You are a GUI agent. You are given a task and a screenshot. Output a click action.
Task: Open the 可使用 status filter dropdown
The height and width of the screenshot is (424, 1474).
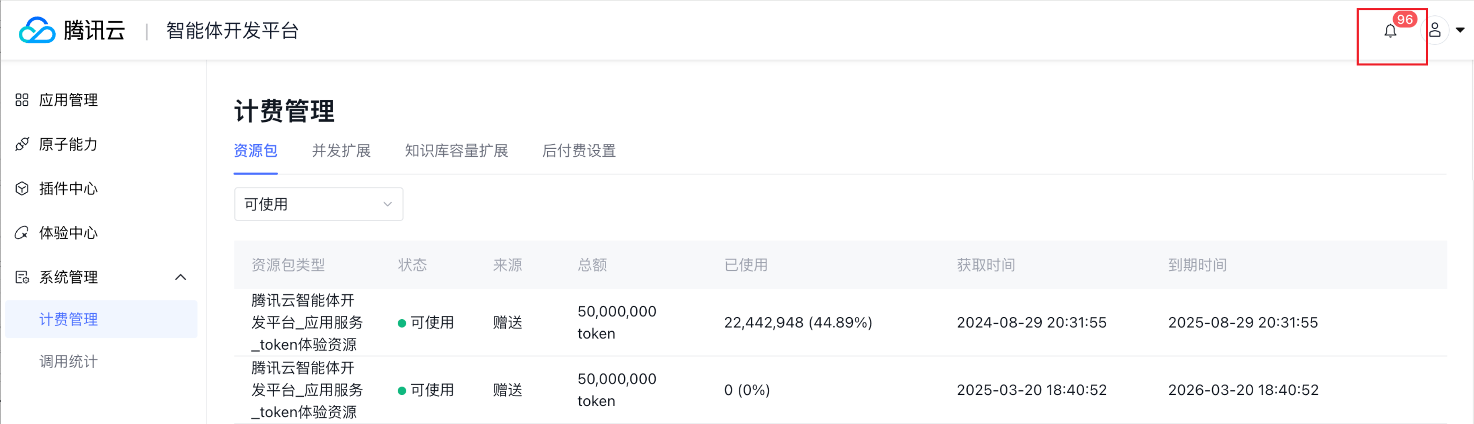coord(318,204)
